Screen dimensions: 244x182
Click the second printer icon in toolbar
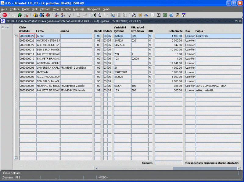85,15
